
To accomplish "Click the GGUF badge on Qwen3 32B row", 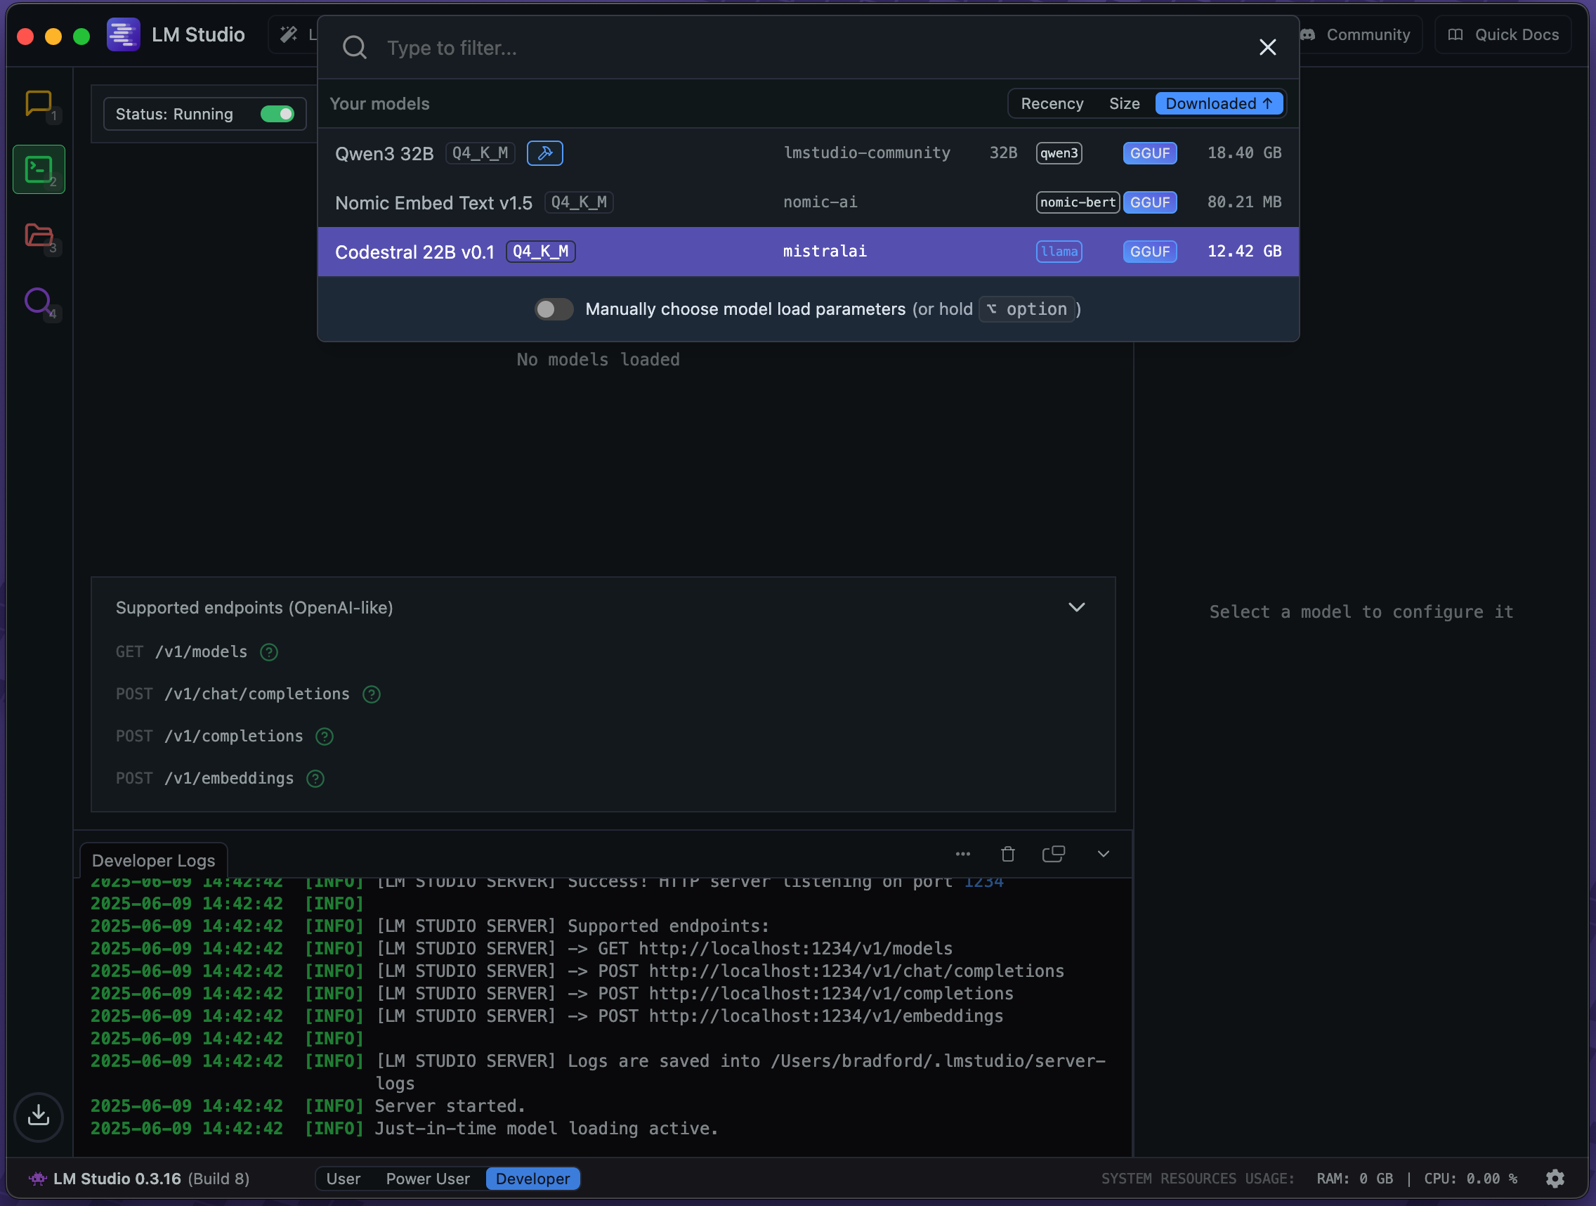I will 1149,153.
